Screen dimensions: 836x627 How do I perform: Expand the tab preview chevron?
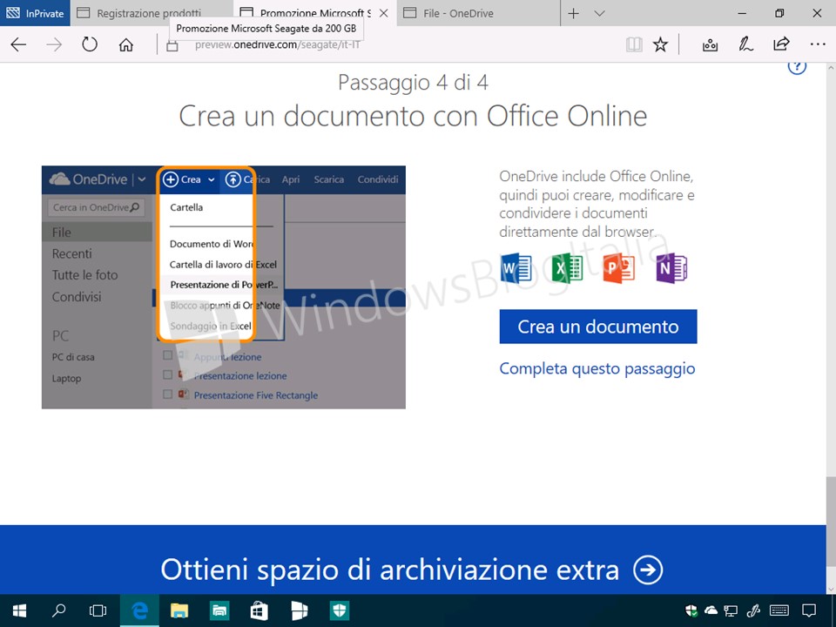click(600, 13)
